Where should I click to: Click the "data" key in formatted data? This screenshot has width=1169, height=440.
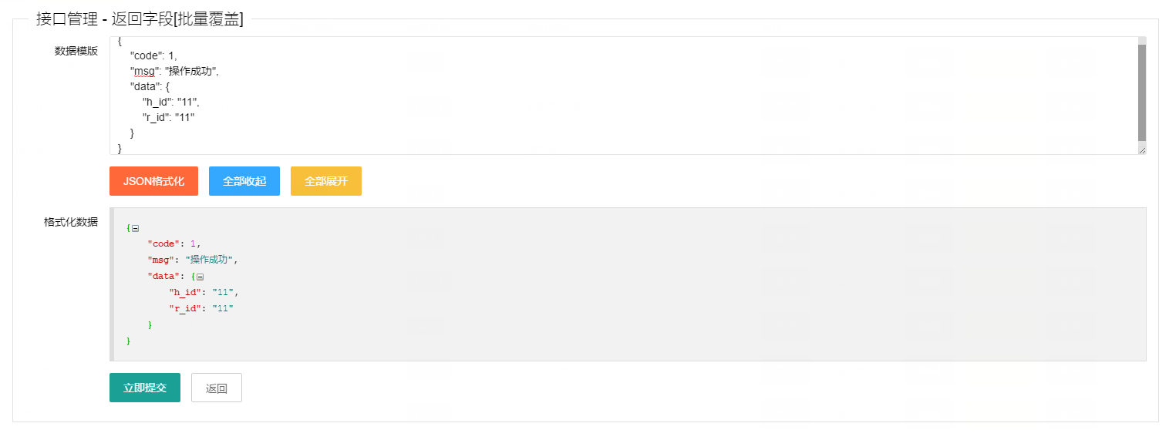point(163,277)
